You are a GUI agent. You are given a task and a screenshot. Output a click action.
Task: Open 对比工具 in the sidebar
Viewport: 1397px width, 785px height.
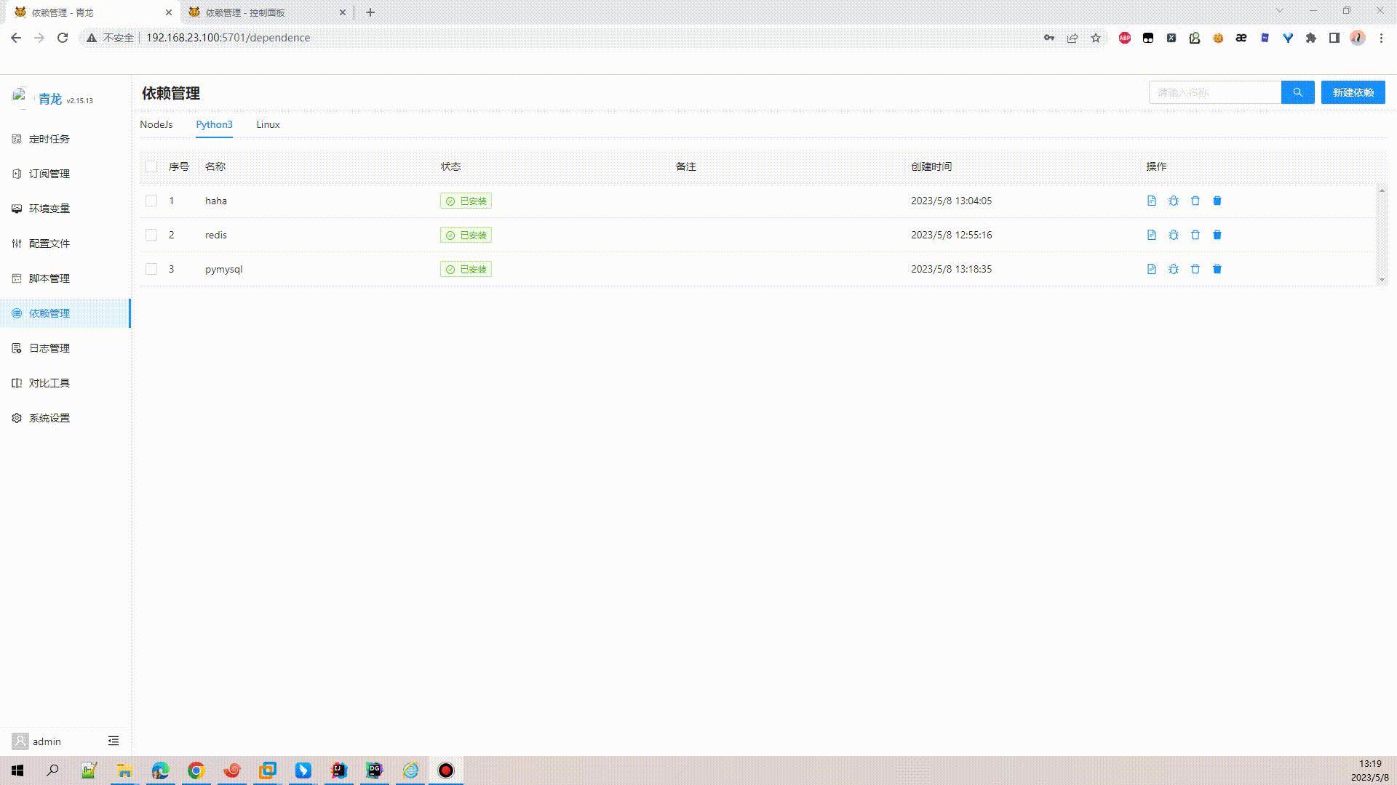[x=65, y=383]
